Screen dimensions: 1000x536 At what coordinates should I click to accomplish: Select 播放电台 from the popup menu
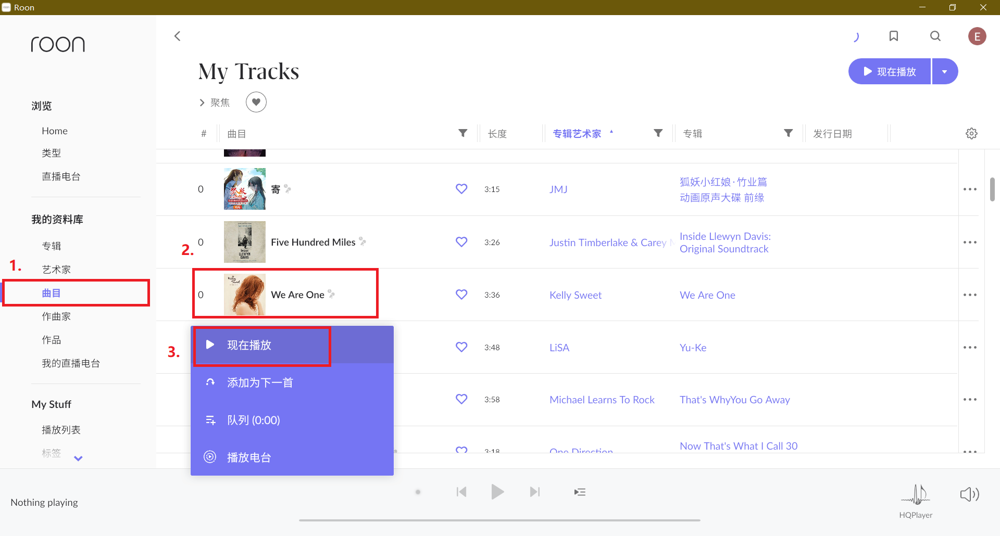[249, 457]
